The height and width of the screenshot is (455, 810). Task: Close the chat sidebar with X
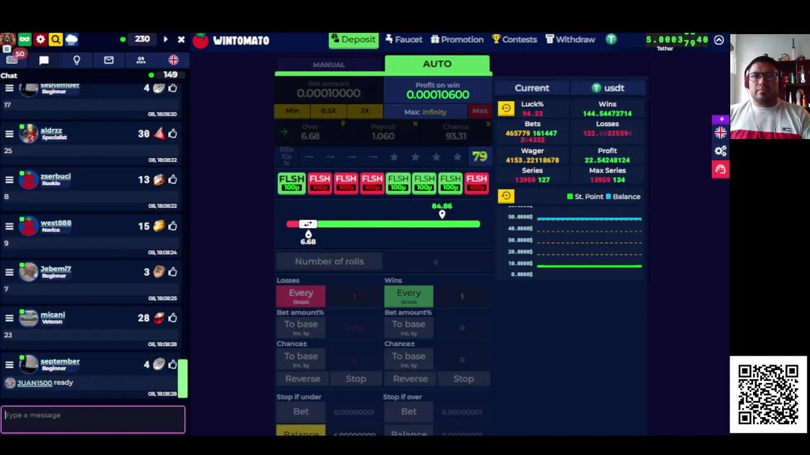181,40
